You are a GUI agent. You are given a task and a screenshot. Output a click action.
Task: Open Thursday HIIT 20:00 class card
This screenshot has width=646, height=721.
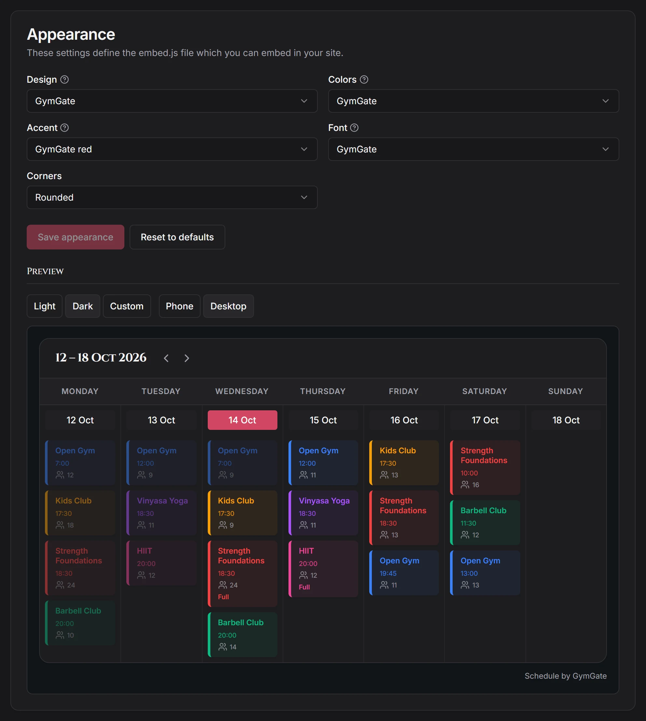tap(323, 569)
